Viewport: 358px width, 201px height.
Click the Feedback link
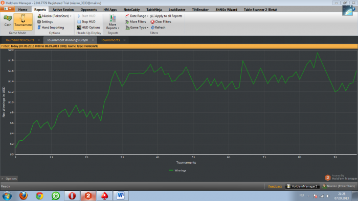[275, 186]
